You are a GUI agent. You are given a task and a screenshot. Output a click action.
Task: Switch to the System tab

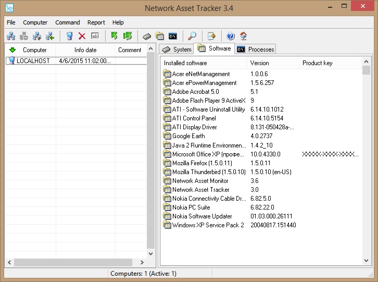177,50
